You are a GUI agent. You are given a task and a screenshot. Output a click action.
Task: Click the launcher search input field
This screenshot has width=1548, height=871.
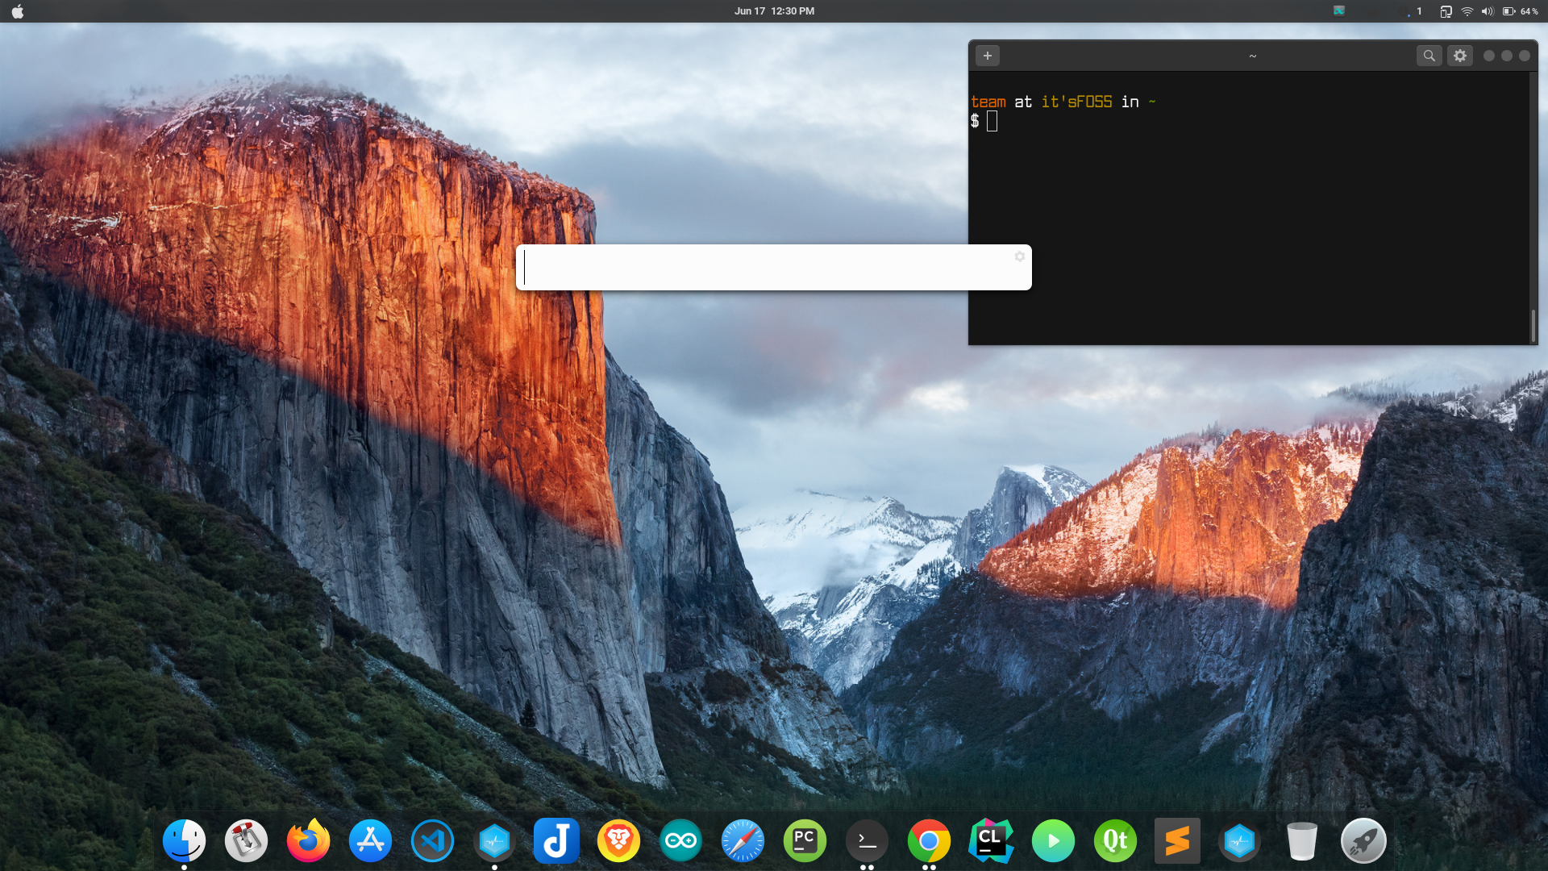point(766,268)
